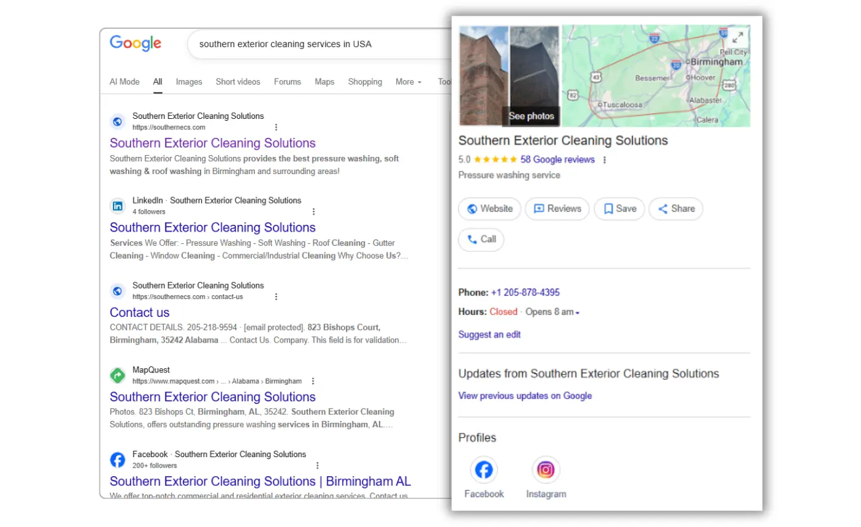Screen dimensions: 861x527
Task: Open the three-dot menu next to the LinkedIn result
Action: [x=313, y=211]
